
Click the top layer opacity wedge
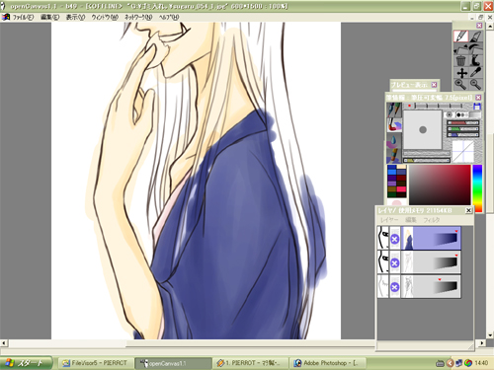(447, 239)
